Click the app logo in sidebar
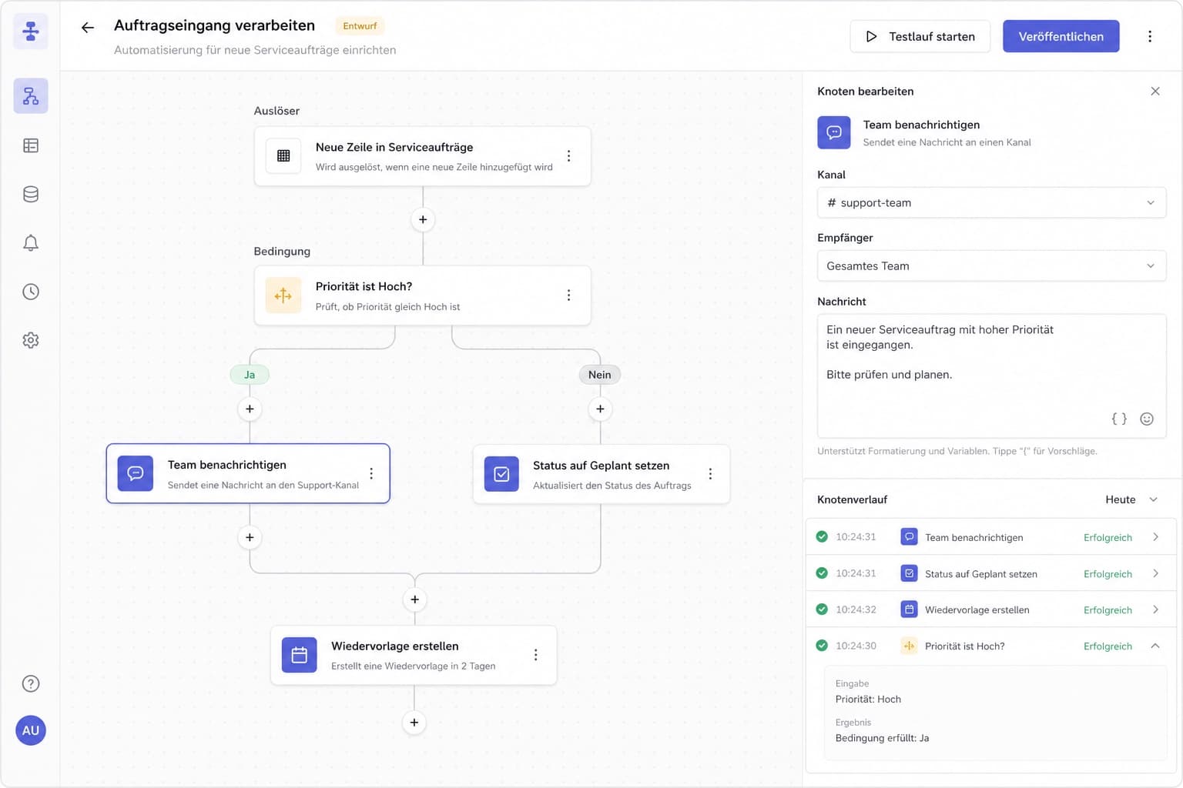Viewport: 1183px width, 788px height. click(x=31, y=31)
